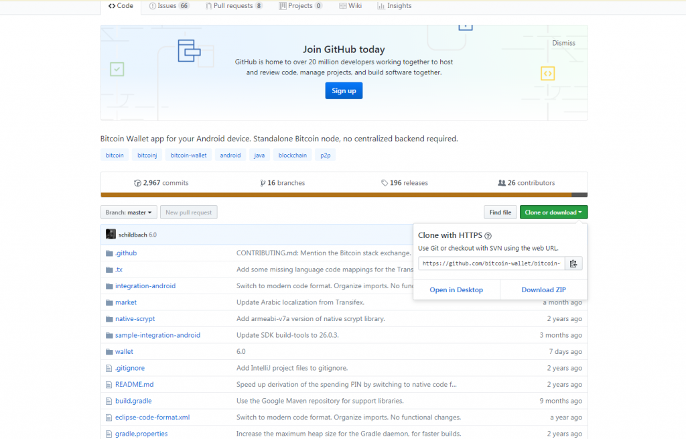This screenshot has width=686, height=439.
Task: Click the language breakdown color bar
Action: pos(344,195)
